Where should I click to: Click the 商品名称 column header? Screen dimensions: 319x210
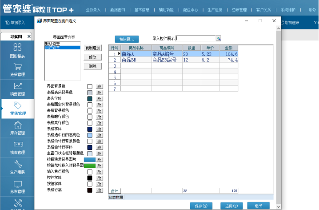136,48
